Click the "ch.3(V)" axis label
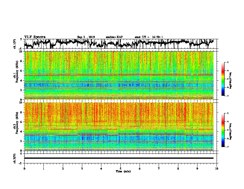This screenshot has width=244, height=189. (15, 158)
